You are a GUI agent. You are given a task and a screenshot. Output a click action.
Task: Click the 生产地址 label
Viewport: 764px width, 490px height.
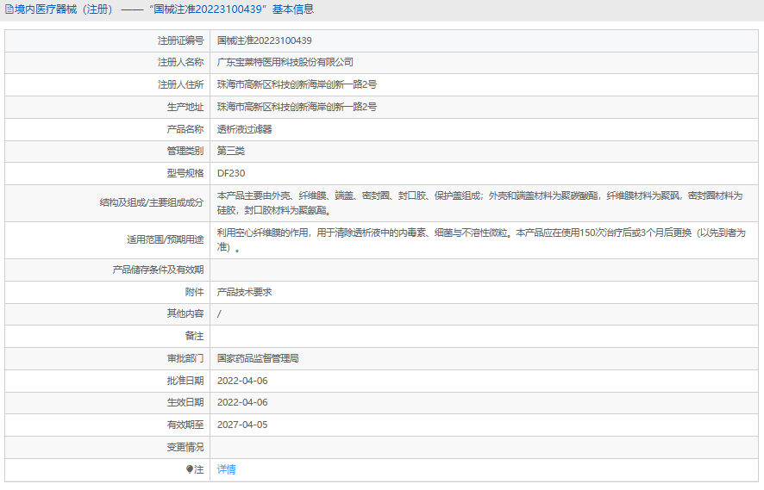(x=185, y=107)
